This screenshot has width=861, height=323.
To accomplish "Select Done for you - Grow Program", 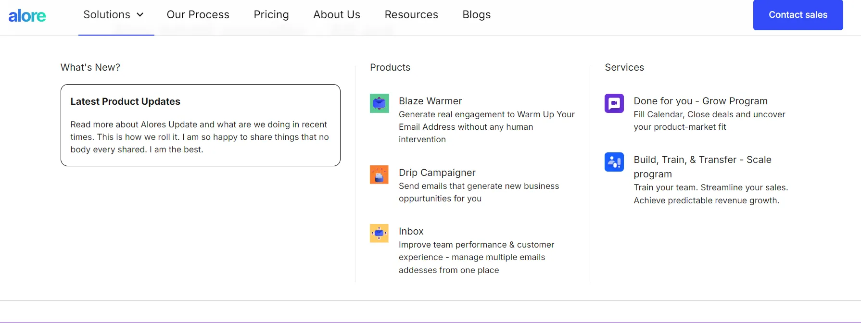I will [x=701, y=101].
